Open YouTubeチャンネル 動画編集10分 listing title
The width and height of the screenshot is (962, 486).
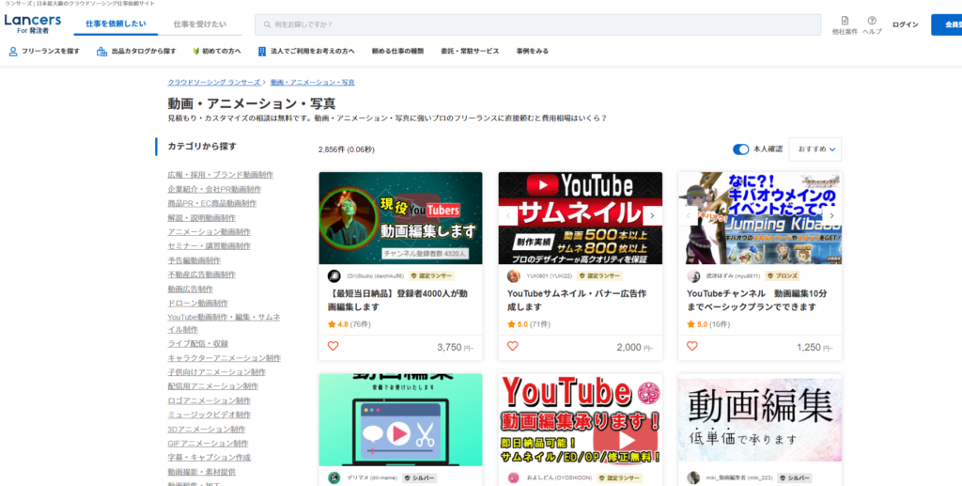757,300
